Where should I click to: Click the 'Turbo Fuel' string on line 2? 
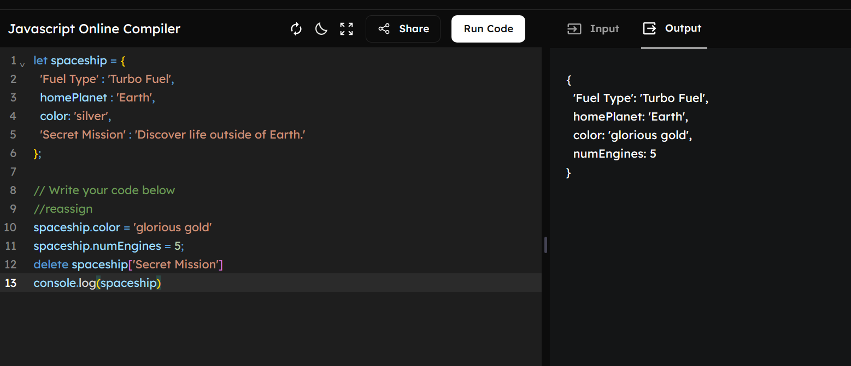(140, 79)
